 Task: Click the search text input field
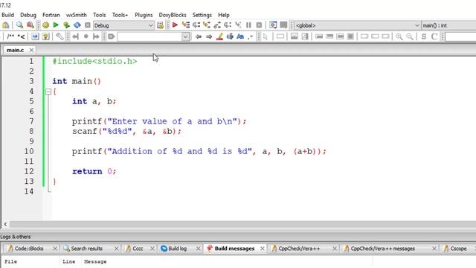[150, 36]
